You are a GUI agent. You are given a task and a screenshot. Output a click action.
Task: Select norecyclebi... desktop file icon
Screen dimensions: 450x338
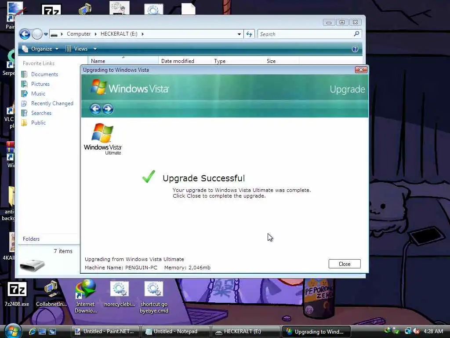click(120, 294)
